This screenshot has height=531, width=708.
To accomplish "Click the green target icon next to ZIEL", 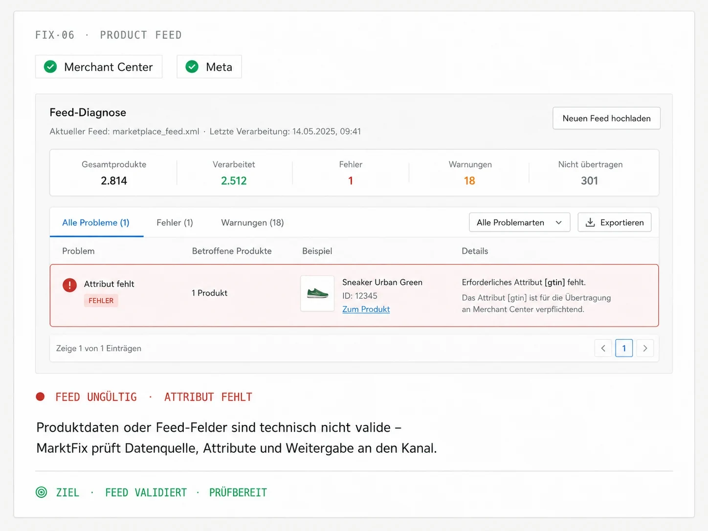I will pos(42,492).
